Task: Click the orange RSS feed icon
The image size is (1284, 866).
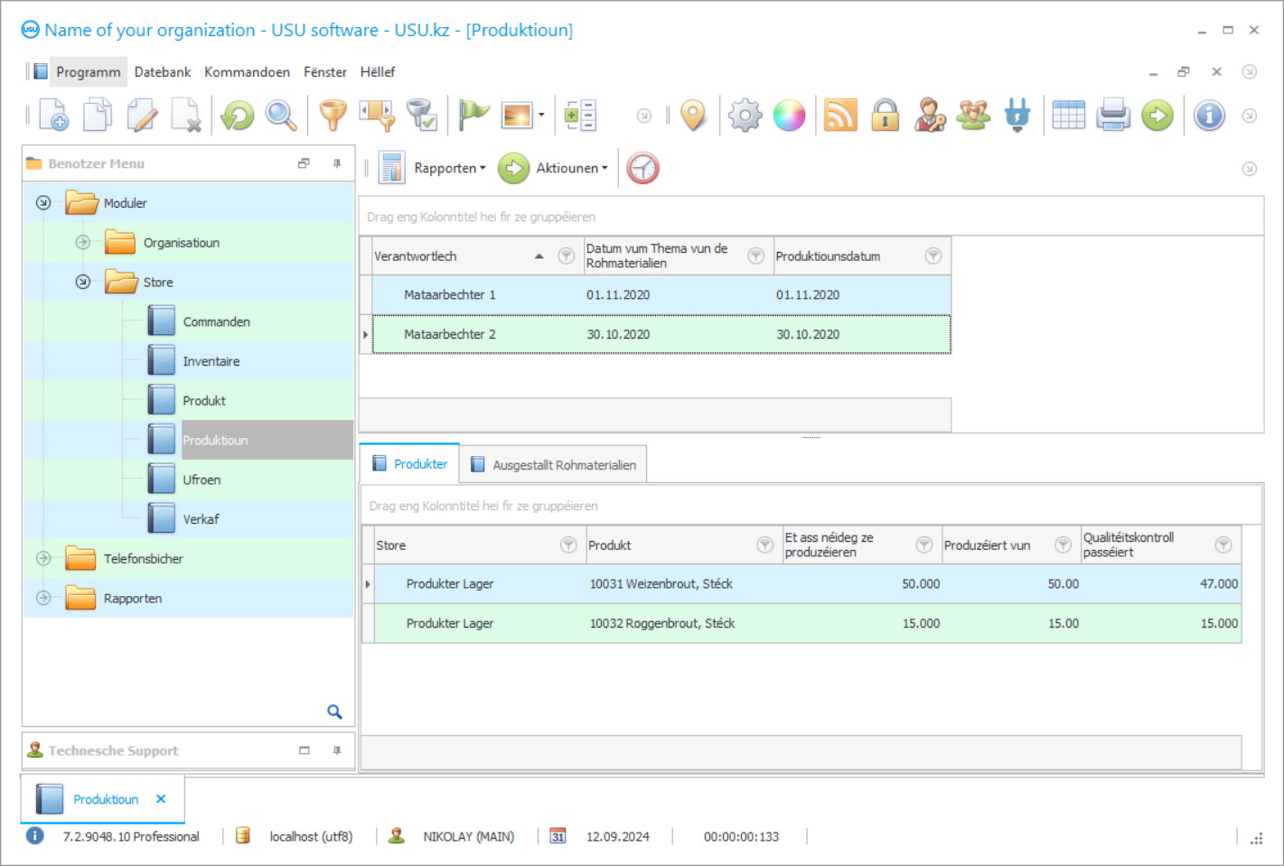Action: [840, 116]
